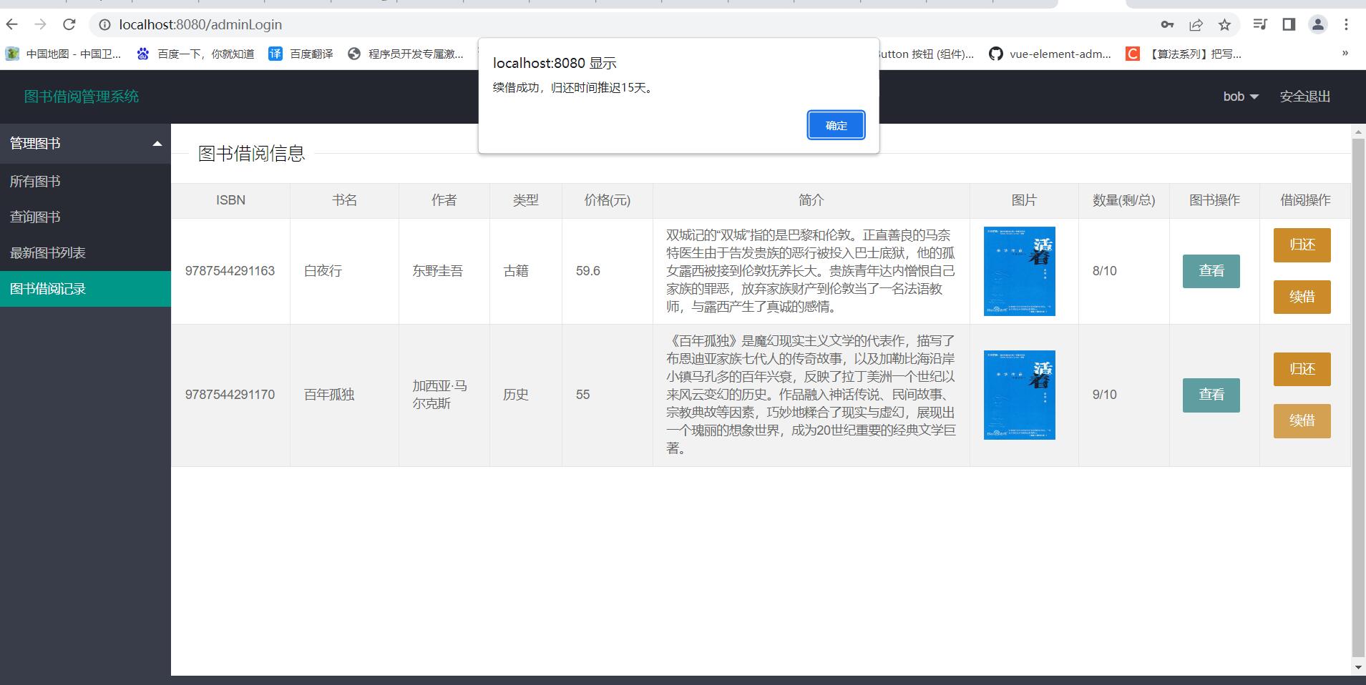Viewport: 1366px width, 685px height.
Task: Open the media control icon
Action: click(x=1260, y=25)
